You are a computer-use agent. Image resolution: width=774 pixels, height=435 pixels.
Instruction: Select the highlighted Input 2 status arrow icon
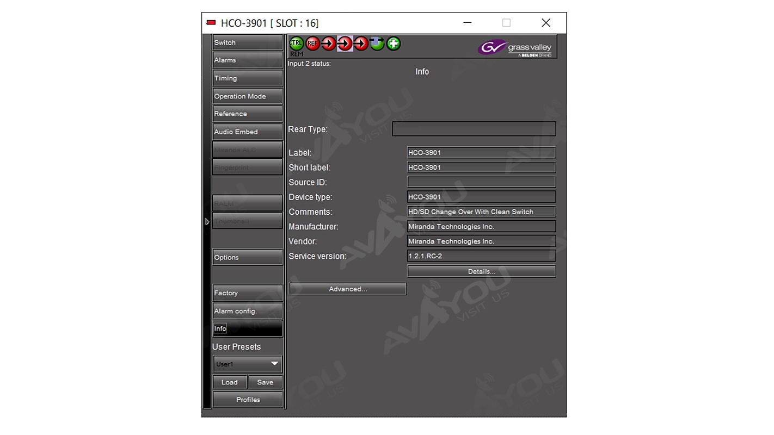tap(345, 43)
